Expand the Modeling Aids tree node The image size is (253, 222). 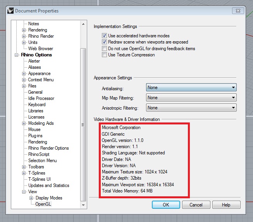coord(24,123)
